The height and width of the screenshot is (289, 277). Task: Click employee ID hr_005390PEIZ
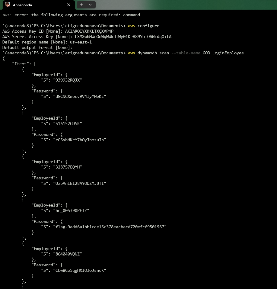pos(71,211)
